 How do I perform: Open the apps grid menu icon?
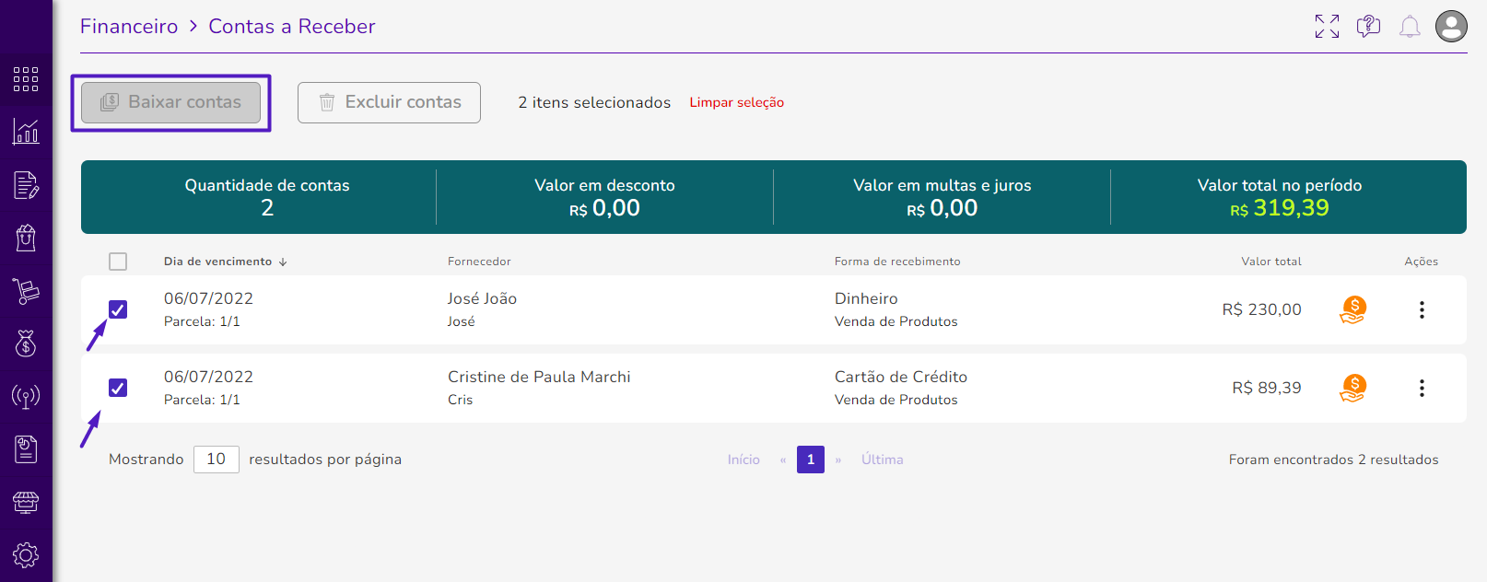[x=26, y=79]
